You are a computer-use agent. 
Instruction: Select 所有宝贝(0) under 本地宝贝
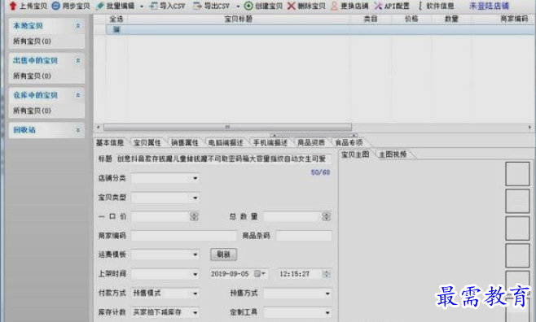point(32,41)
